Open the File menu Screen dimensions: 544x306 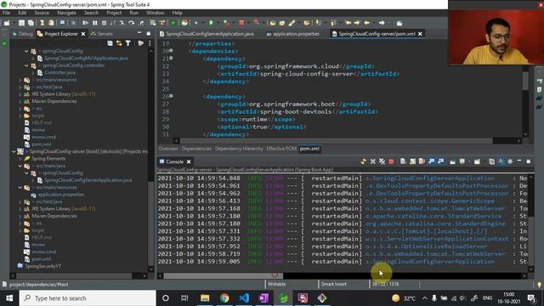point(6,13)
